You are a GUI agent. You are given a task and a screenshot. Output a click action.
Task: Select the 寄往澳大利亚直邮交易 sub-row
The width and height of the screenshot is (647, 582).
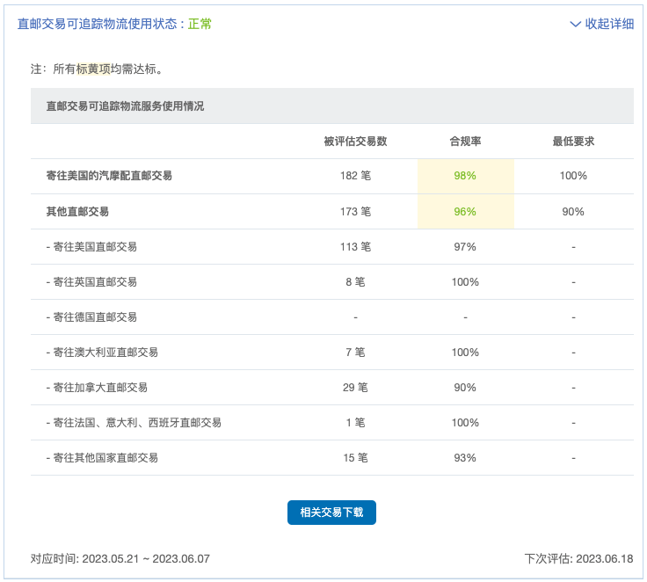pyautogui.click(x=332, y=352)
